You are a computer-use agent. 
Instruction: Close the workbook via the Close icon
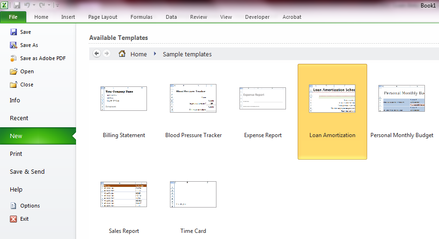(14, 85)
